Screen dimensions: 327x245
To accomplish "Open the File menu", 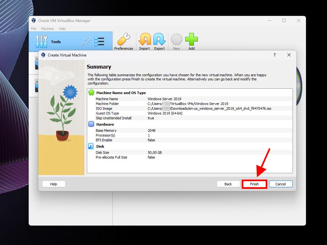I will click(x=34, y=29).
